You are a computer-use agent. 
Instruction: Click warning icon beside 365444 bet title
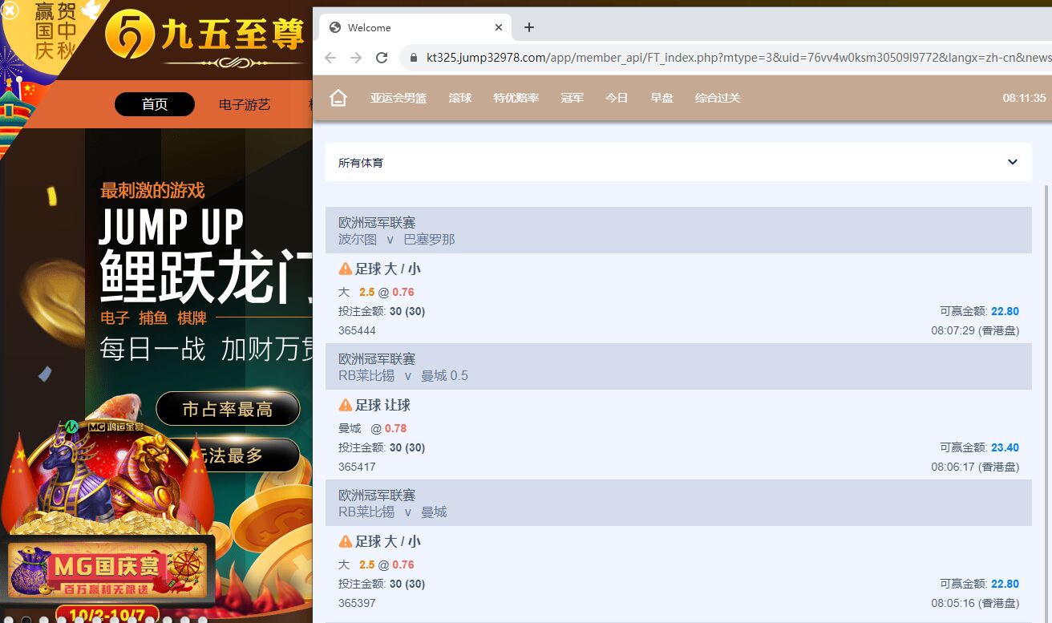click(346, 269)
